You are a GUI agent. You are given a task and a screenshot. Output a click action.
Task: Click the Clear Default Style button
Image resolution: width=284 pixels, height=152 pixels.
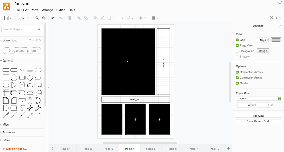tap(258, 121)
